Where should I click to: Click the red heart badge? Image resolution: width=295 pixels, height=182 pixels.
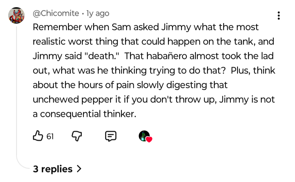click(149, 140)
